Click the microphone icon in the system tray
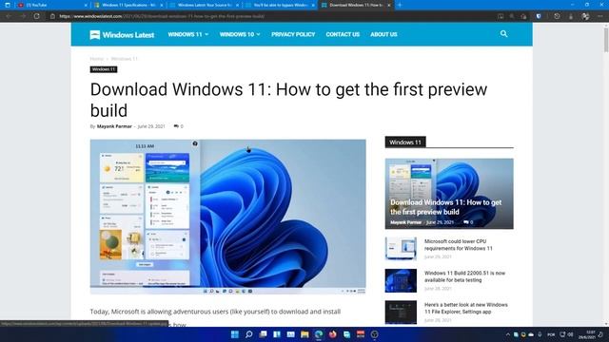 (x=540, y=334)
